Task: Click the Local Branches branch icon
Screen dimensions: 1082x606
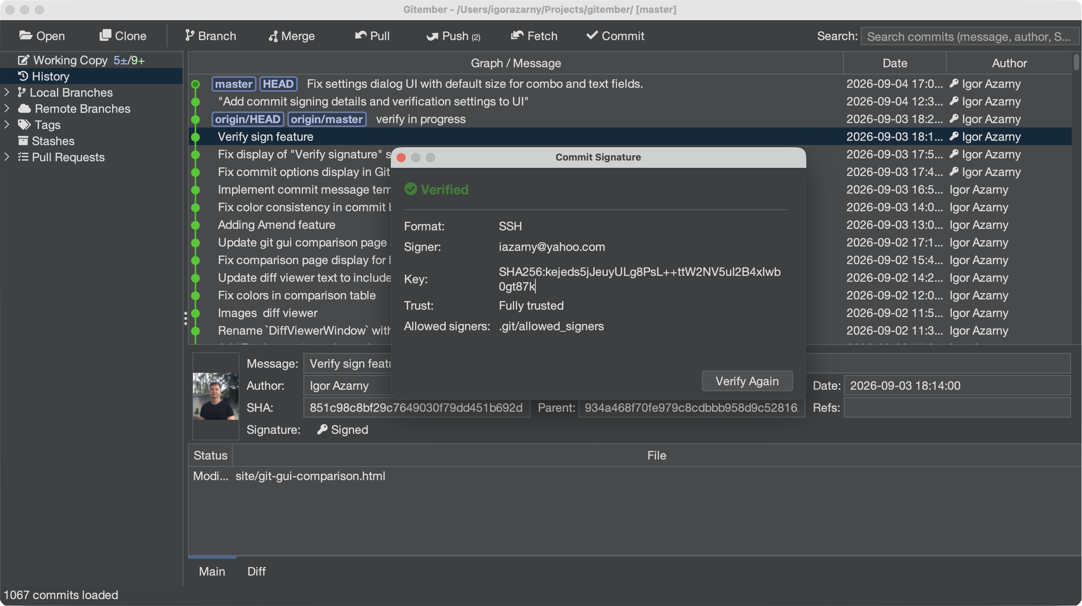Action: pos(22,92)
